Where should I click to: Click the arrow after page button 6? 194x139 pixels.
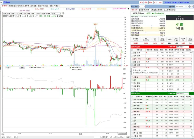pyautogui.click(x=17, y=137)
